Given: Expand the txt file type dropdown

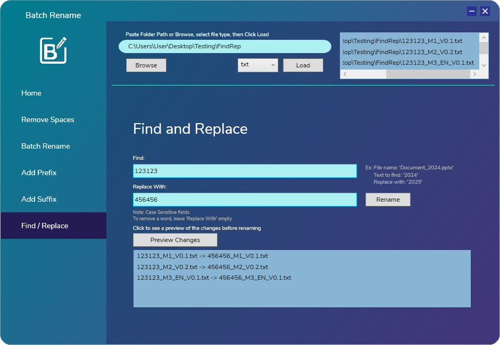Looking at the screenshot, I should pos(258,65).
